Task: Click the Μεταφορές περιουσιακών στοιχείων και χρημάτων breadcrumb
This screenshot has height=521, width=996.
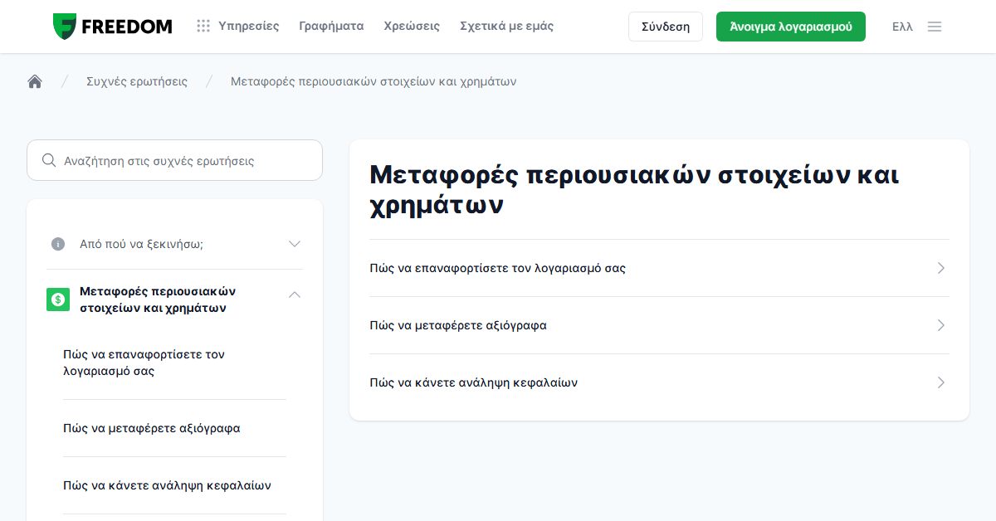Action: pos(373,81)
